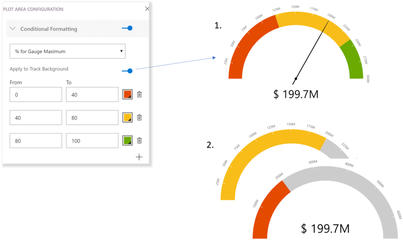Edit the To value 80 field
The width and height of the screenshot is (403, 240).
92,117
